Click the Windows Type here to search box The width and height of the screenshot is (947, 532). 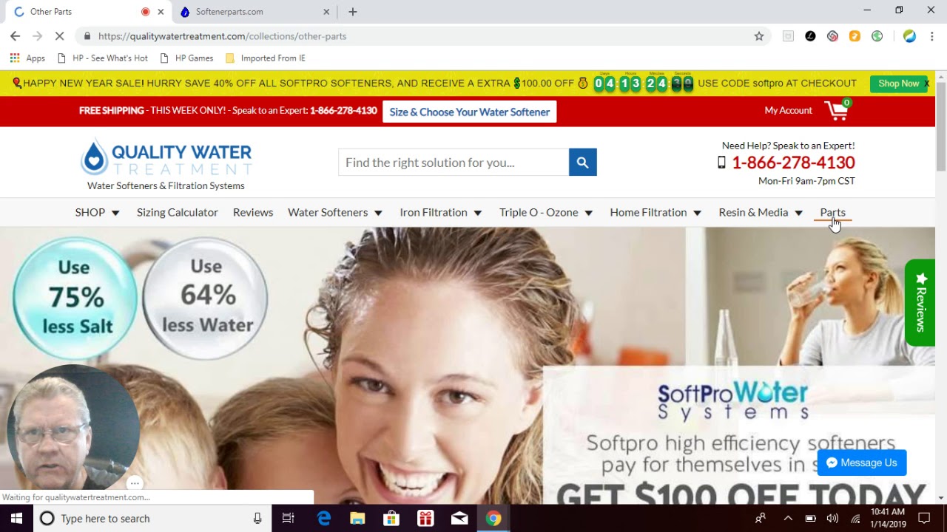[152, 518]
